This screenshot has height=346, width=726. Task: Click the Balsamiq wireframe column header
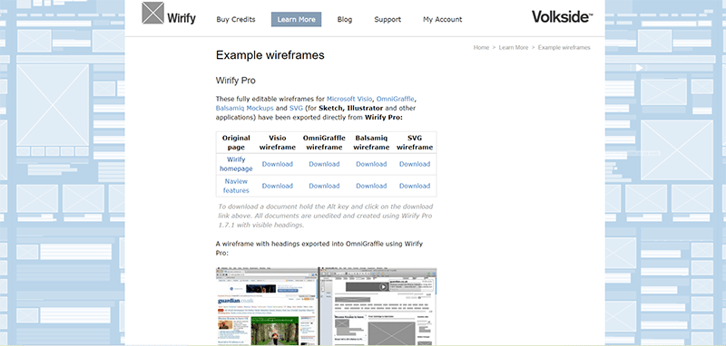(x=371, y=142)
